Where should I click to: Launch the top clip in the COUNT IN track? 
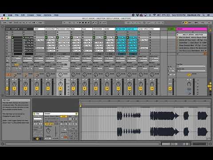[12, 37]
